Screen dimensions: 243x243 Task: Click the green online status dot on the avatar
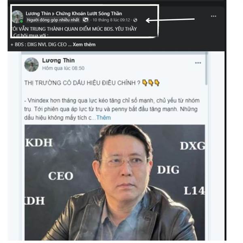[x=21, y=21]
